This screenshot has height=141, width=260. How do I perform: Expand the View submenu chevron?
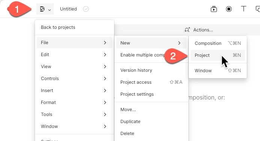[x=105, y=67]
